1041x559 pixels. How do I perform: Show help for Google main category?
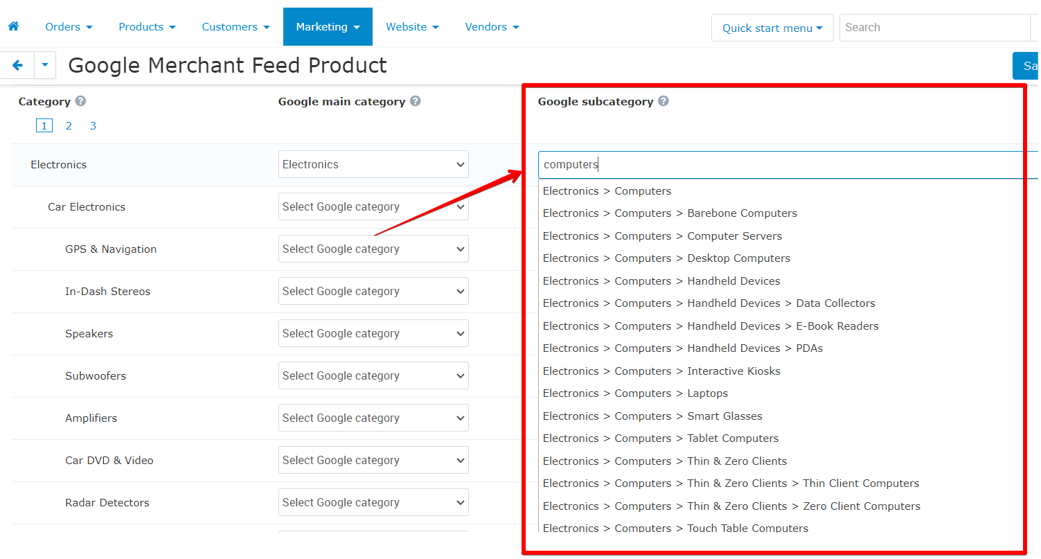[x=415, y=101]
